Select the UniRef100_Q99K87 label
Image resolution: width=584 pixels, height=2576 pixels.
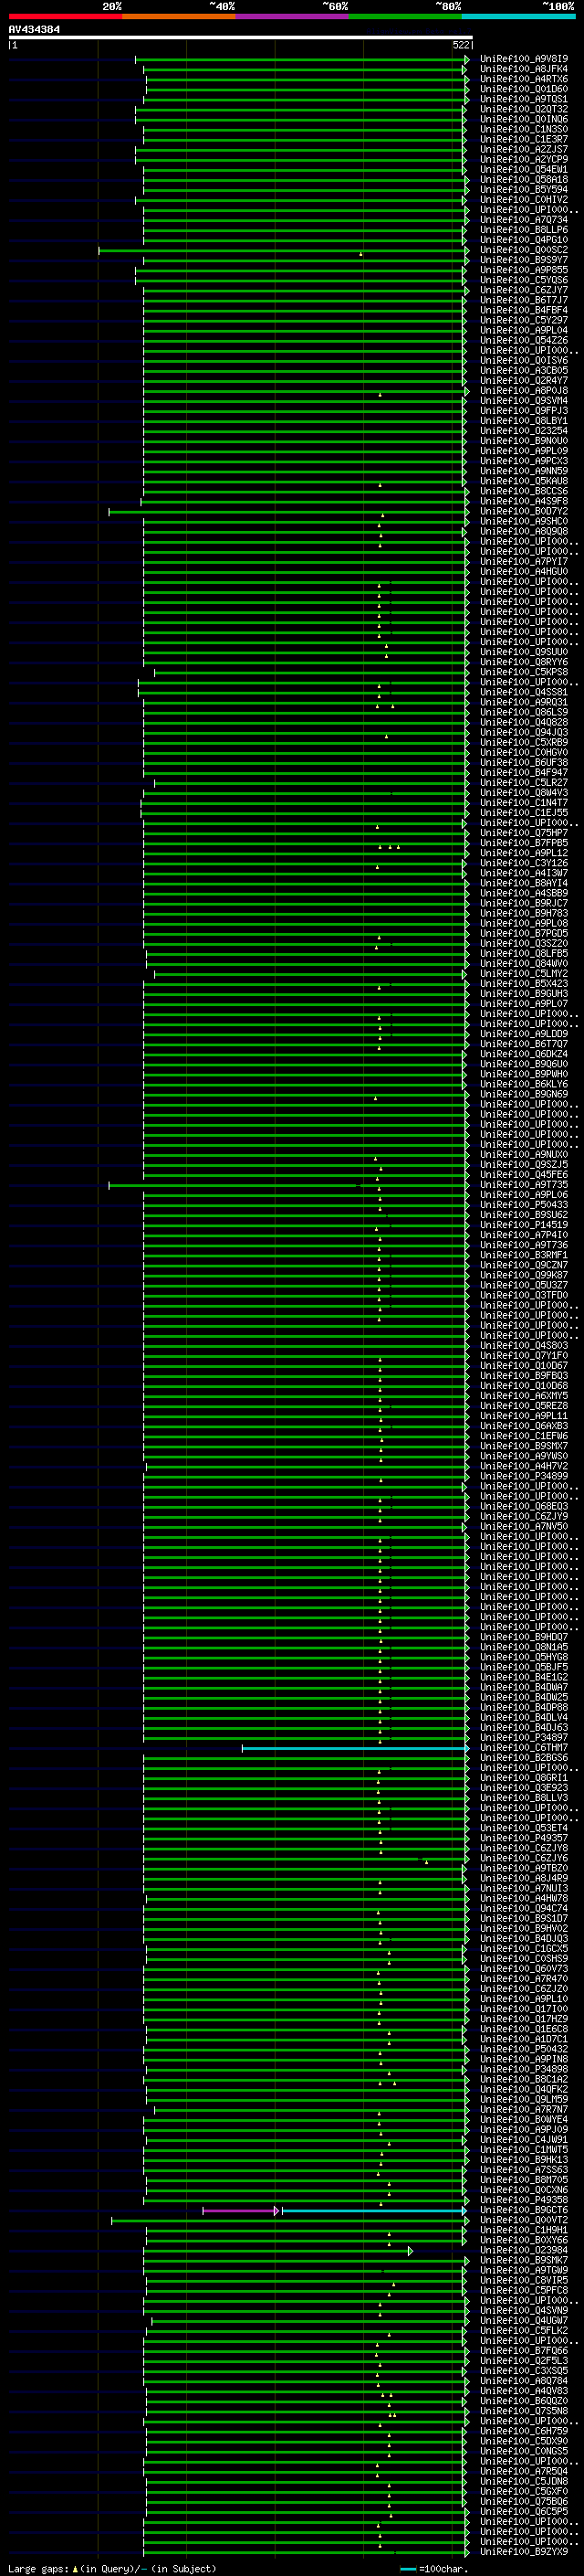(524, 1275)
